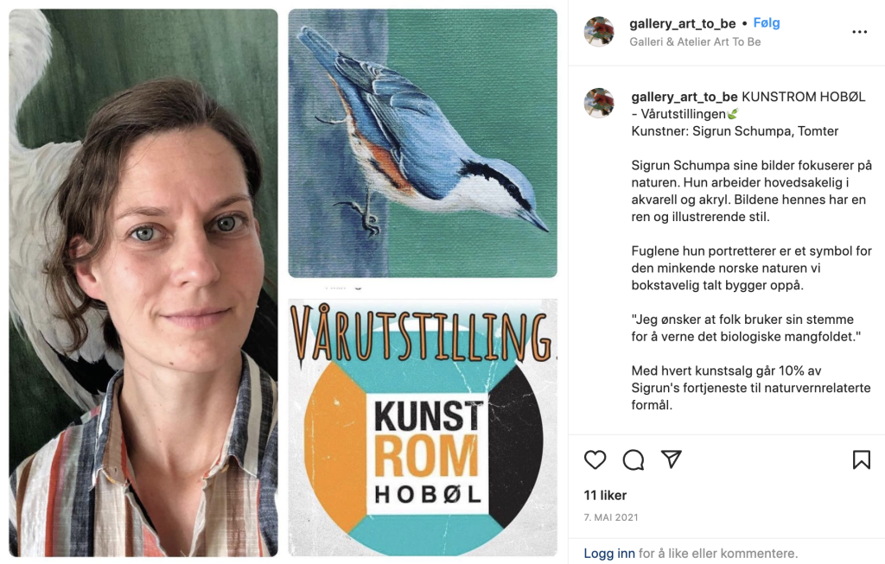
Task: Click the caption's profile avatar
Action: pyautogui.click(x=599, y=103)
